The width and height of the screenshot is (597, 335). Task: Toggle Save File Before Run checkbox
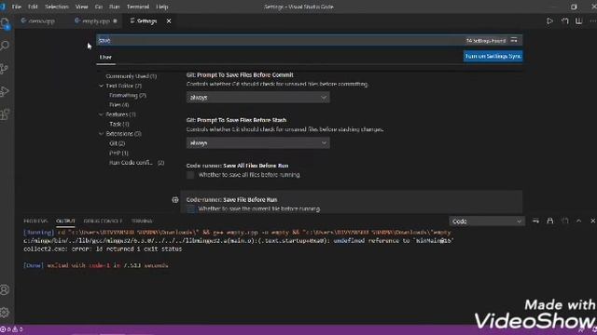[x=190, y=208]
